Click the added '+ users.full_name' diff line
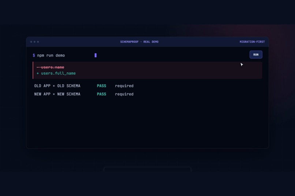 click(56, 73)
